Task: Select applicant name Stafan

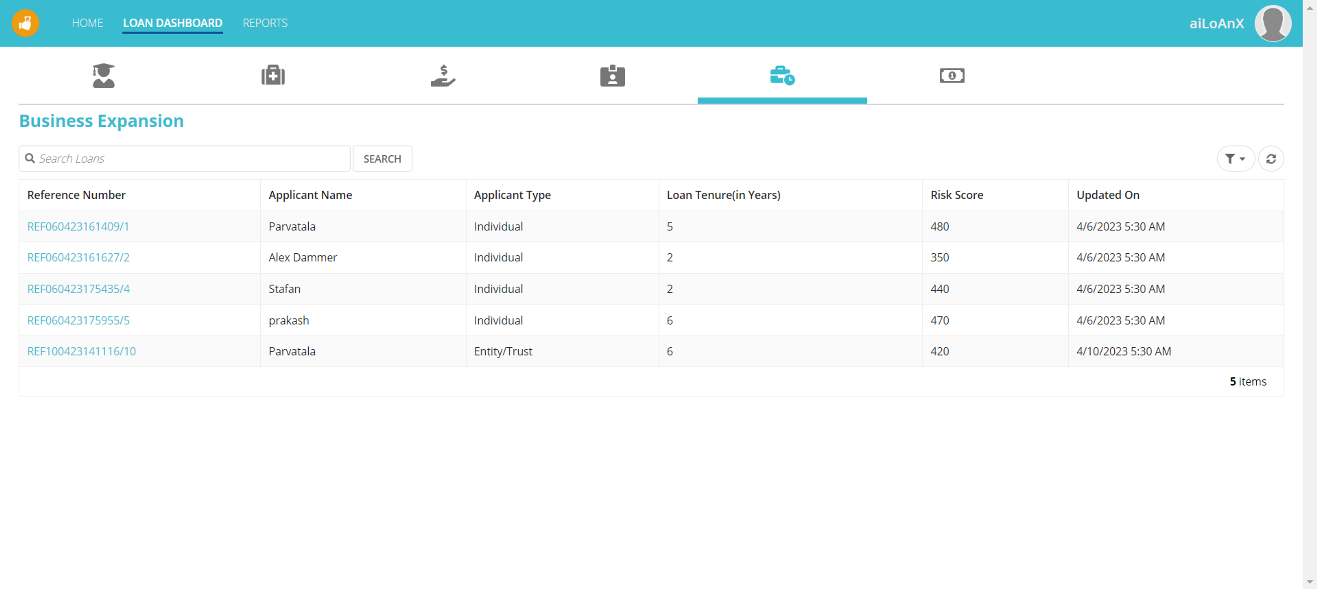Action: click(x=285, y=289)
